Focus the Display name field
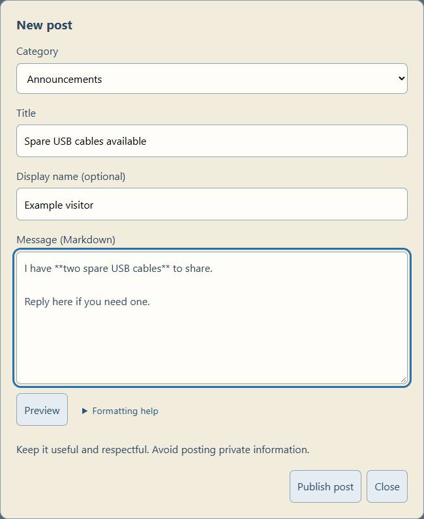 212,204
